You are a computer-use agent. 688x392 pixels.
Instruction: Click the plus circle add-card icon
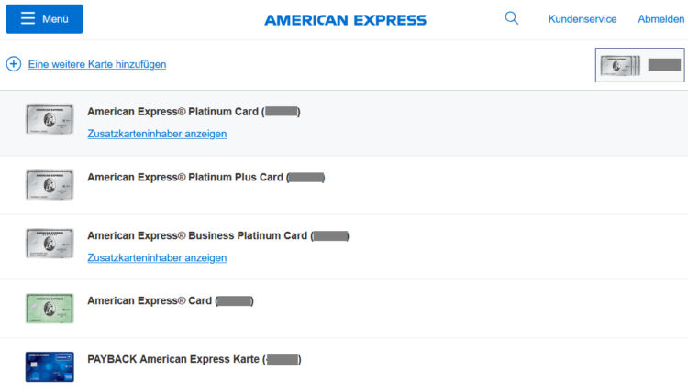[14, 64]
